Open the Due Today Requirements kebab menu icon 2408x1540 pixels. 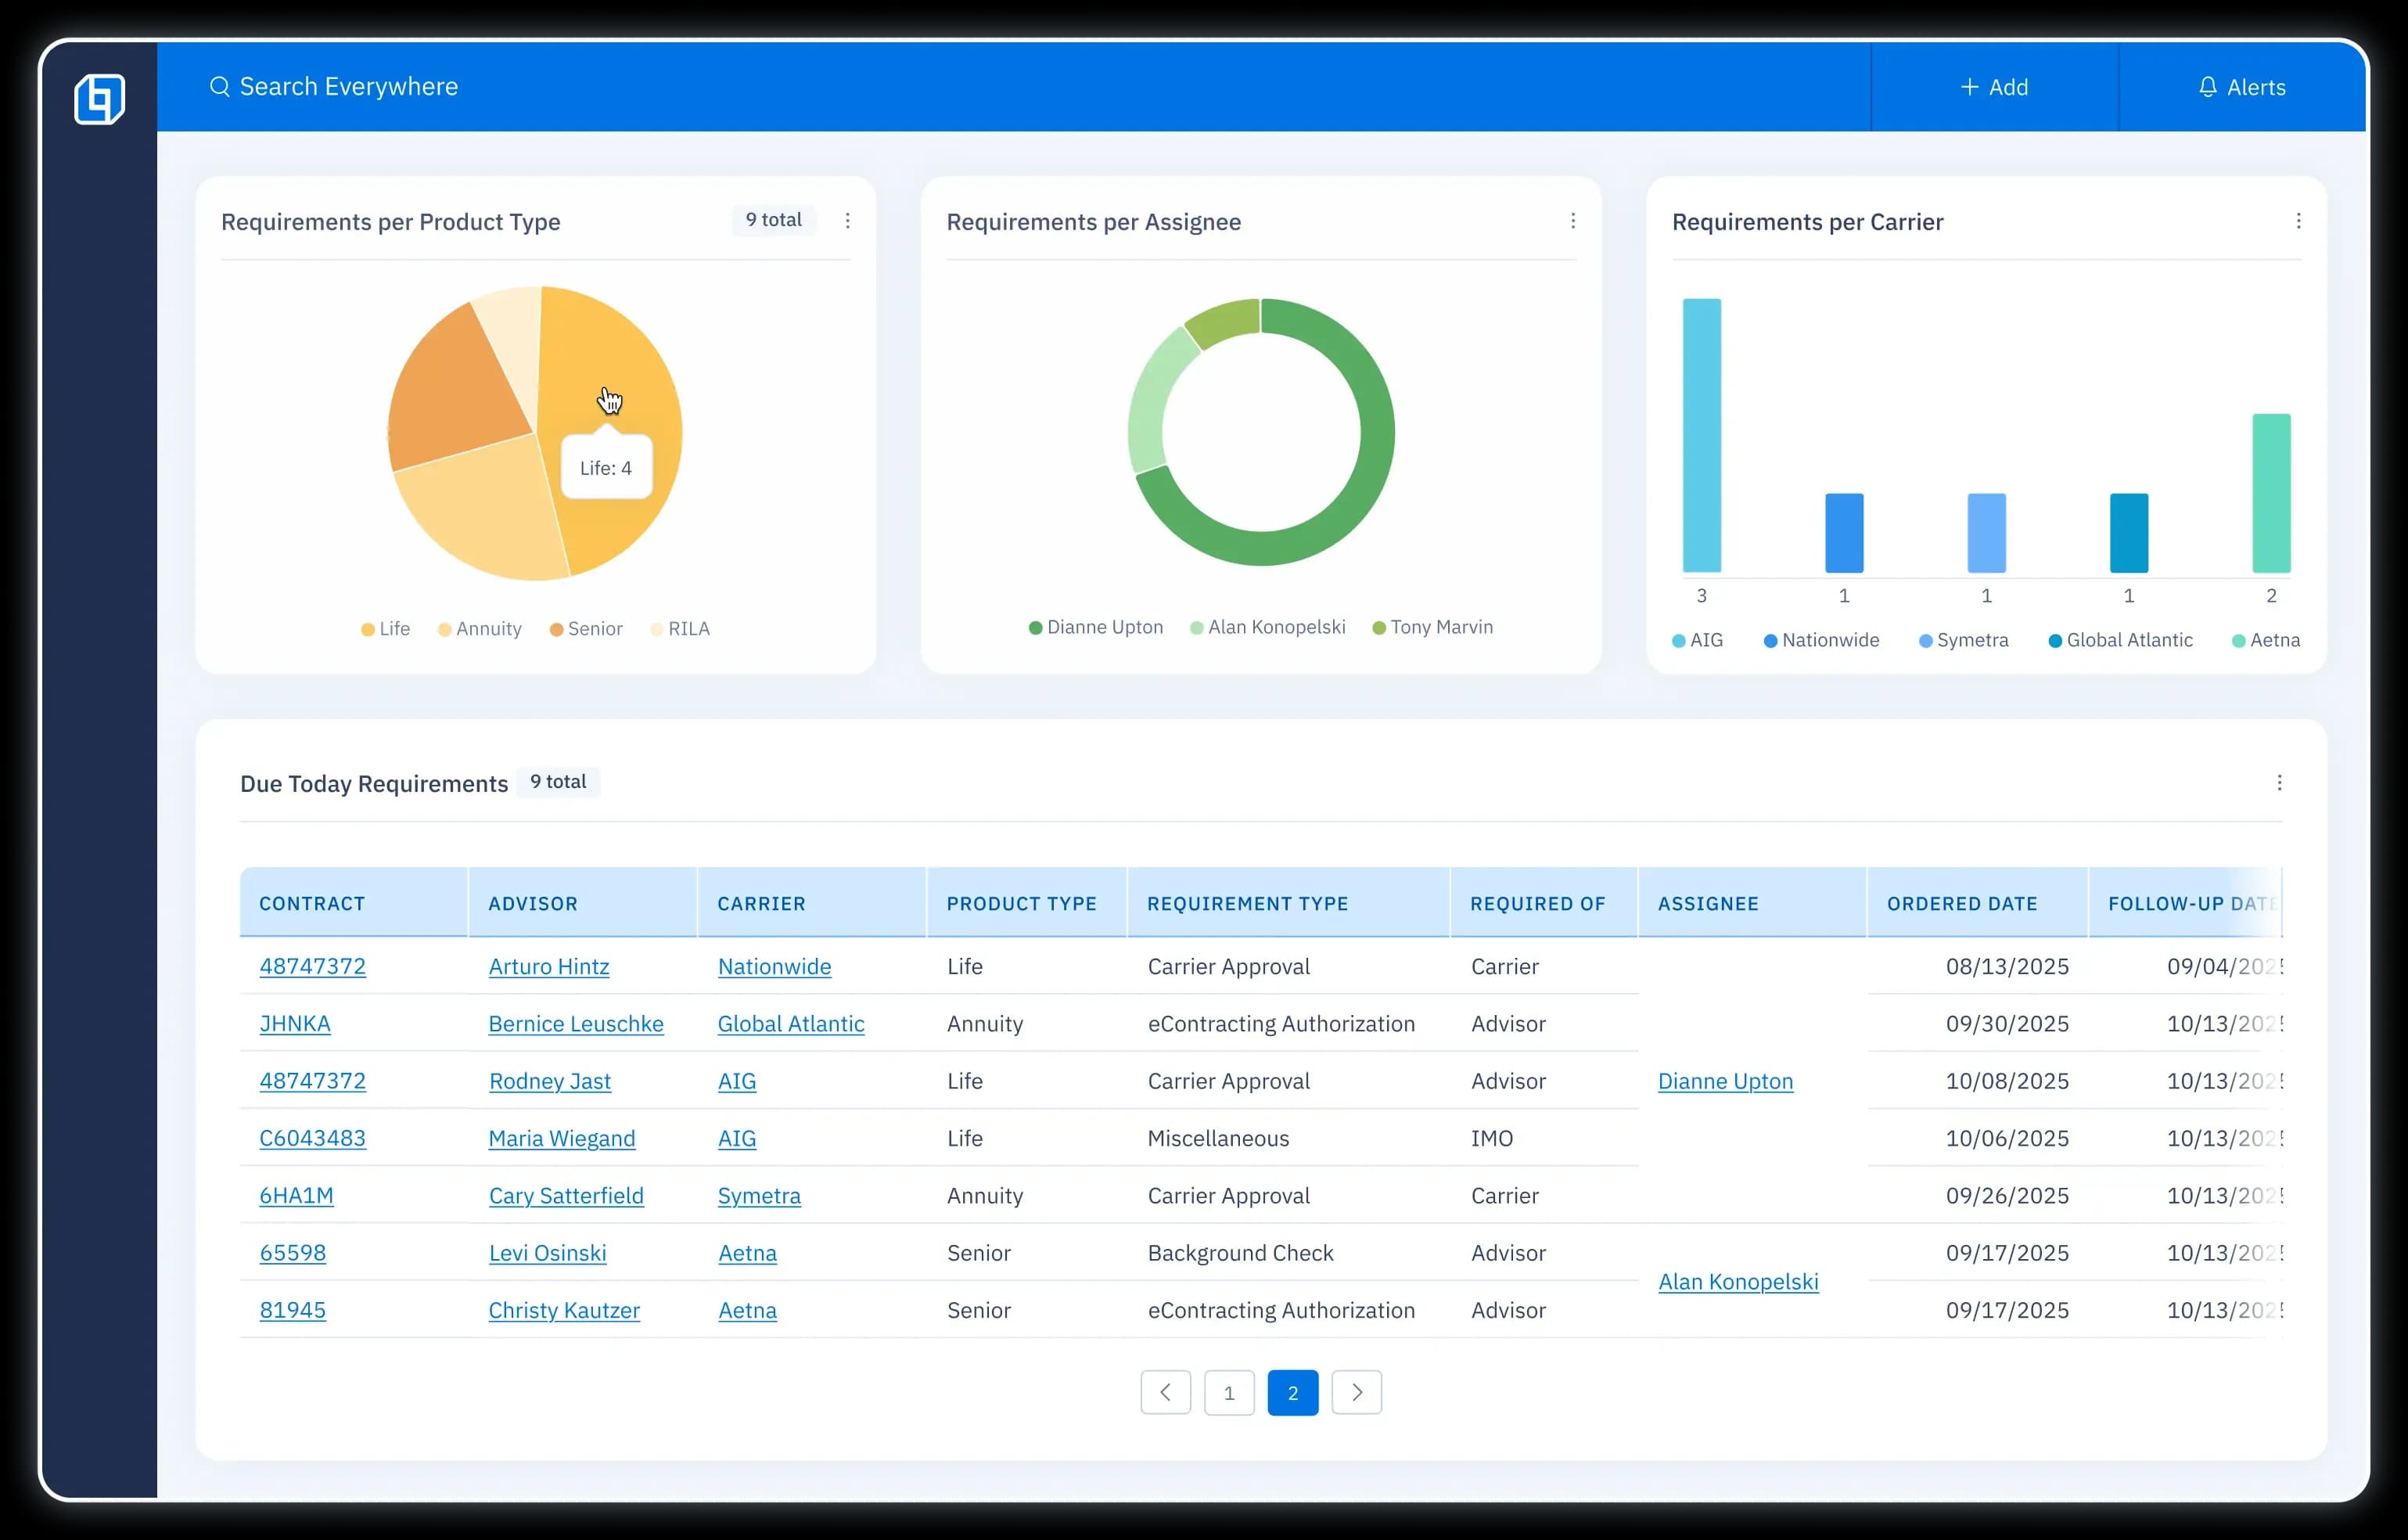[x=2280, y=783]
